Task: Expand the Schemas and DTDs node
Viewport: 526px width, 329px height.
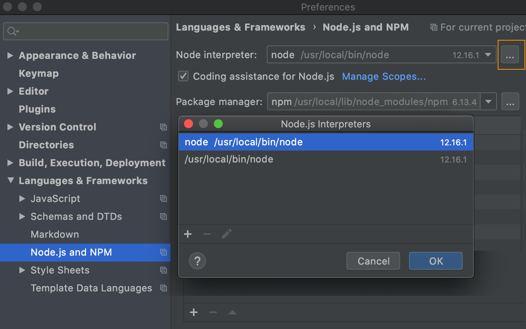Action: click(22, 216)
